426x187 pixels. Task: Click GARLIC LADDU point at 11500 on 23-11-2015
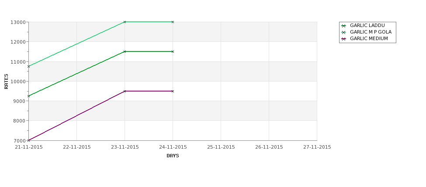[125, 51]
